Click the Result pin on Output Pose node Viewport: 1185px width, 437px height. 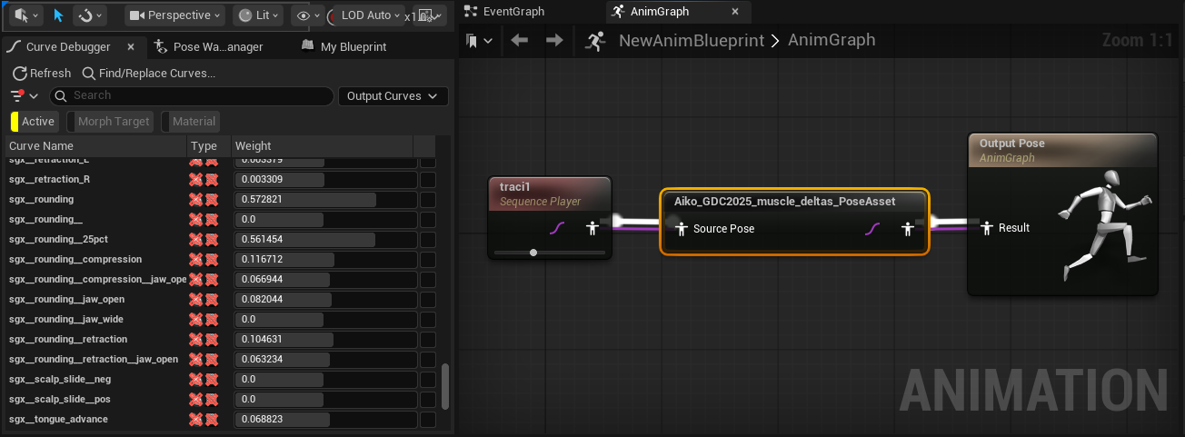[986, 228]
